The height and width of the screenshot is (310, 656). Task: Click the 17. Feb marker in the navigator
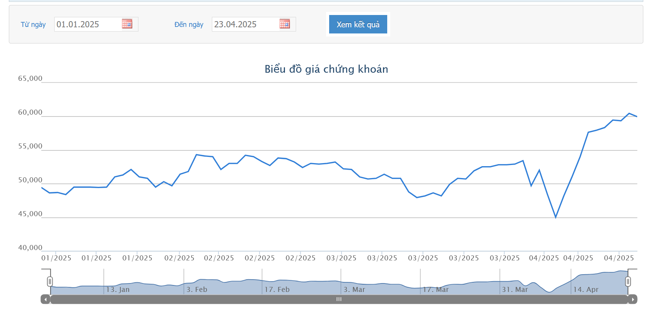coord(277,290)
